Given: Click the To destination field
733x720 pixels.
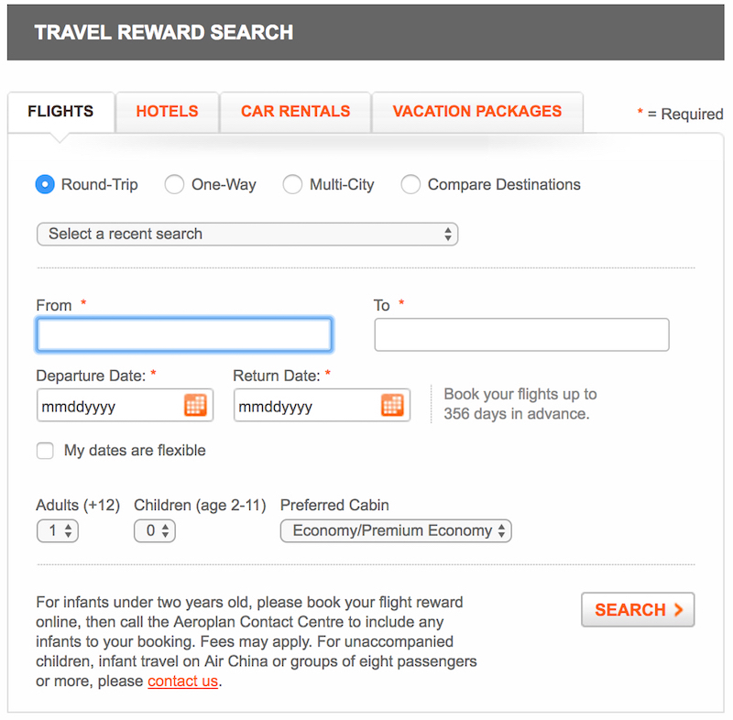Looking at the screenshot, I should point(521,334).
